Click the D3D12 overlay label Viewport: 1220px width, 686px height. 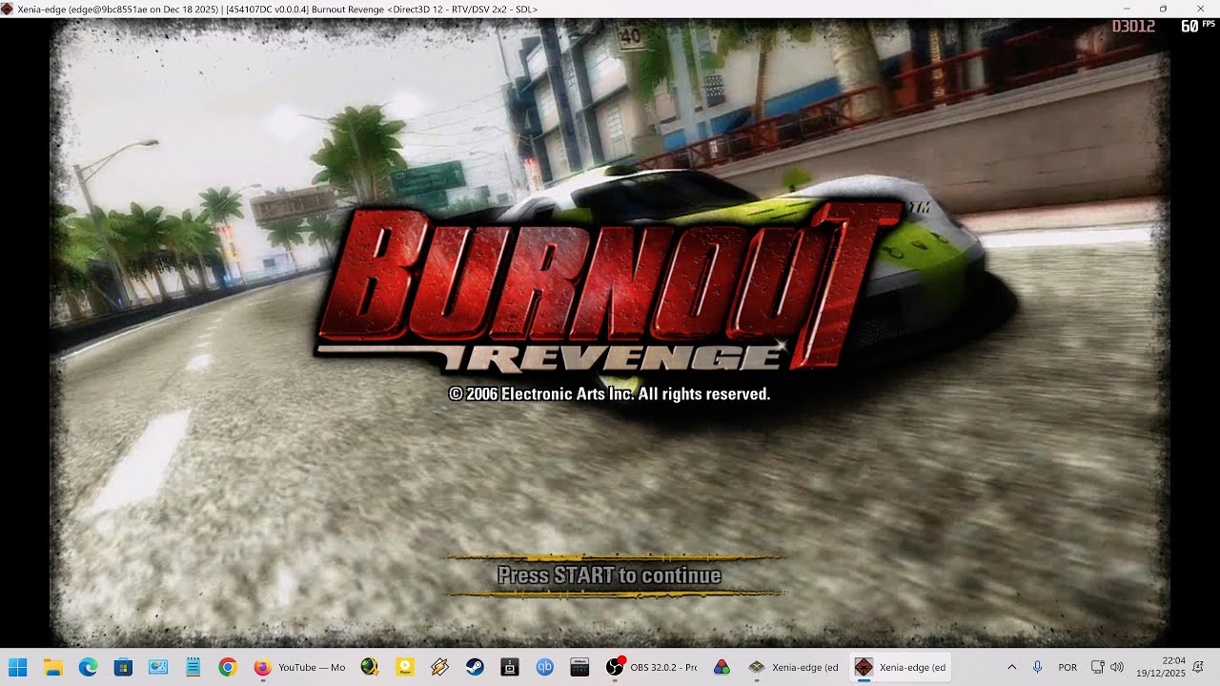pyautogui.click(x=1133, y=26)
